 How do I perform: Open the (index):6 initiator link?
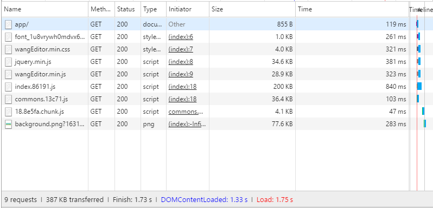(181, 37)
